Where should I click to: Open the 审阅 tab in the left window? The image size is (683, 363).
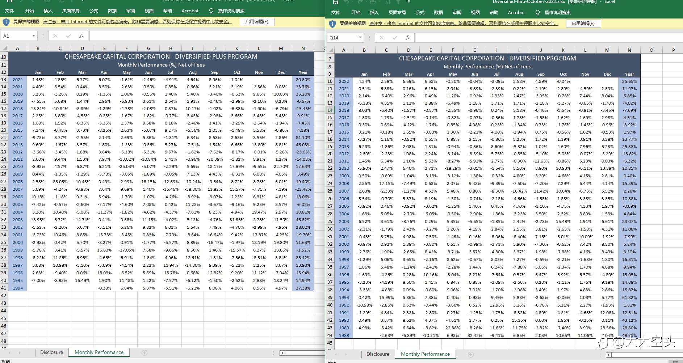pos(131,11)
